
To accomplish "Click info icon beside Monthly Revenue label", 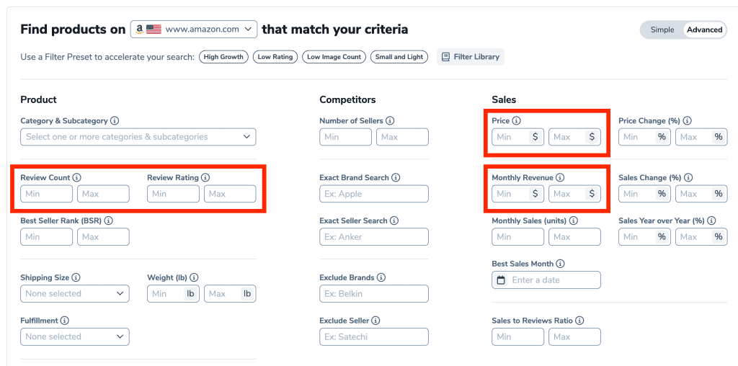I will coord(559,178).
